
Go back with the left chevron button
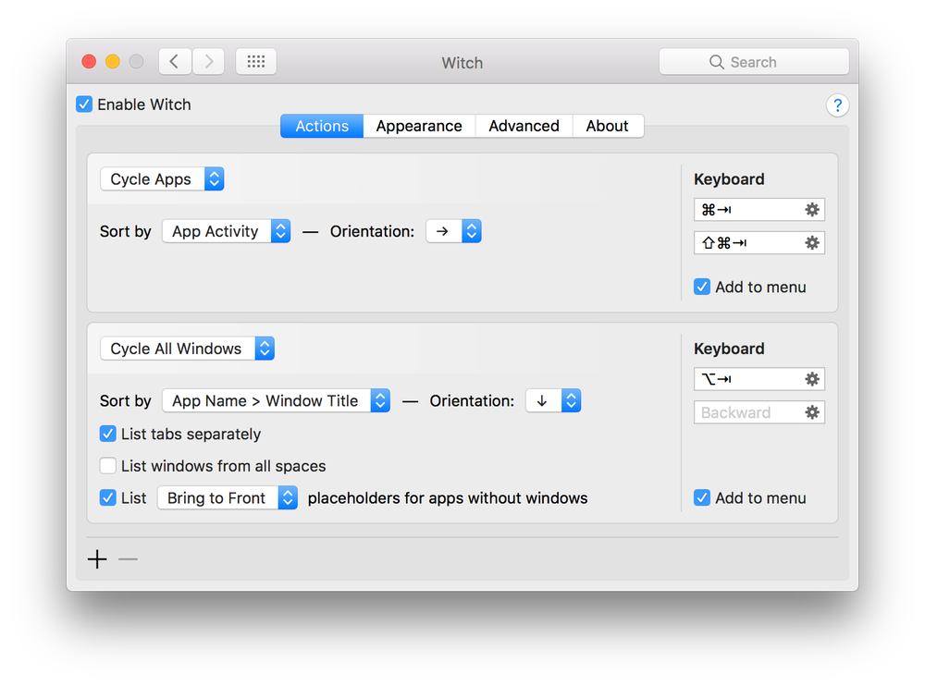pyautogui.click(x=175, y=61)
